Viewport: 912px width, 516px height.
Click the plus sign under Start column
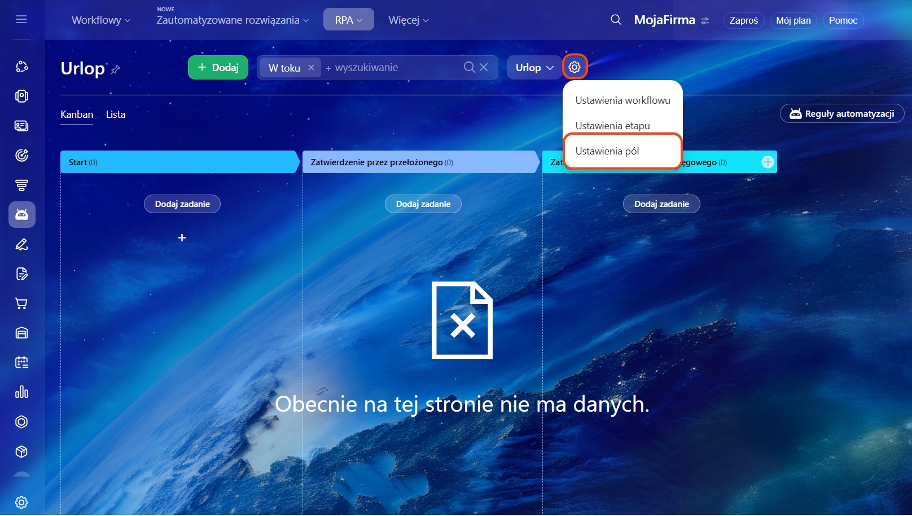(182, 238)
